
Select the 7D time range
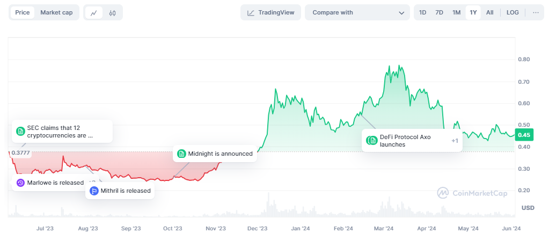[x=439, y=12]
